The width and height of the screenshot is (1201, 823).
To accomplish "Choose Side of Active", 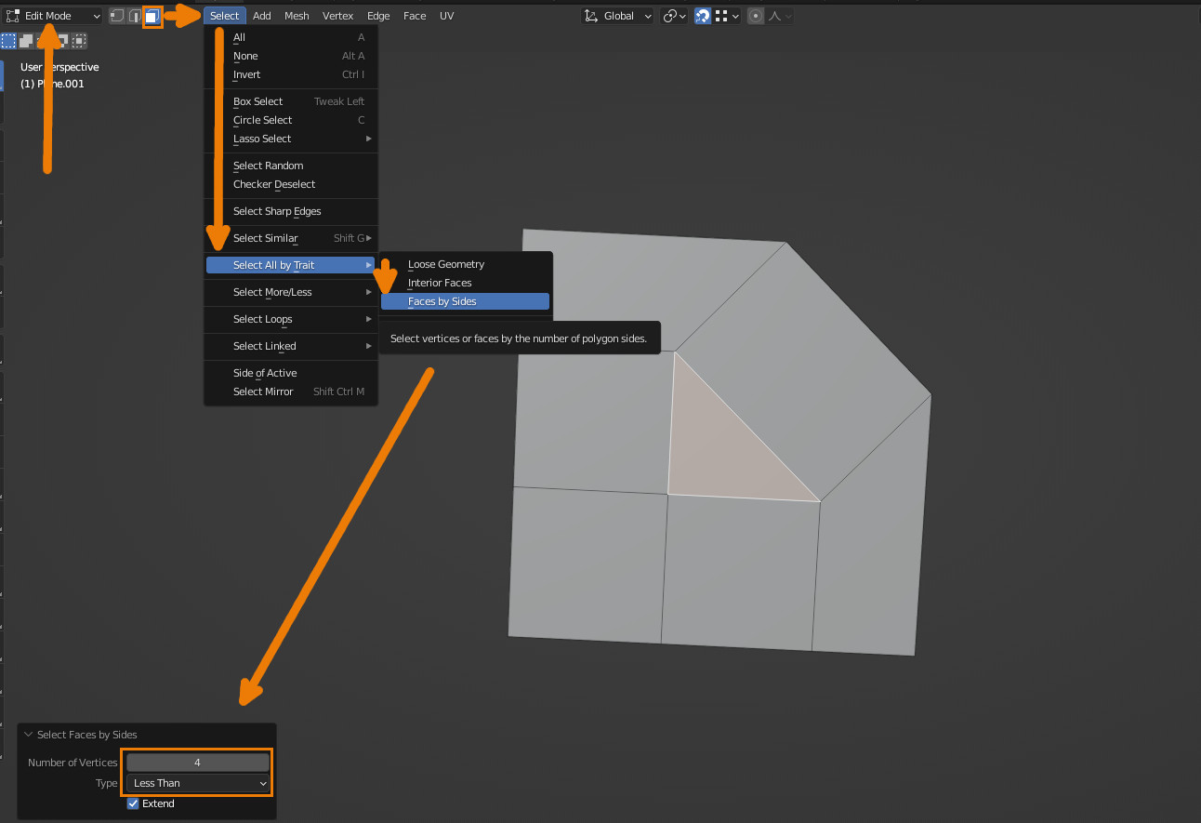I will (x=291, y=373).
